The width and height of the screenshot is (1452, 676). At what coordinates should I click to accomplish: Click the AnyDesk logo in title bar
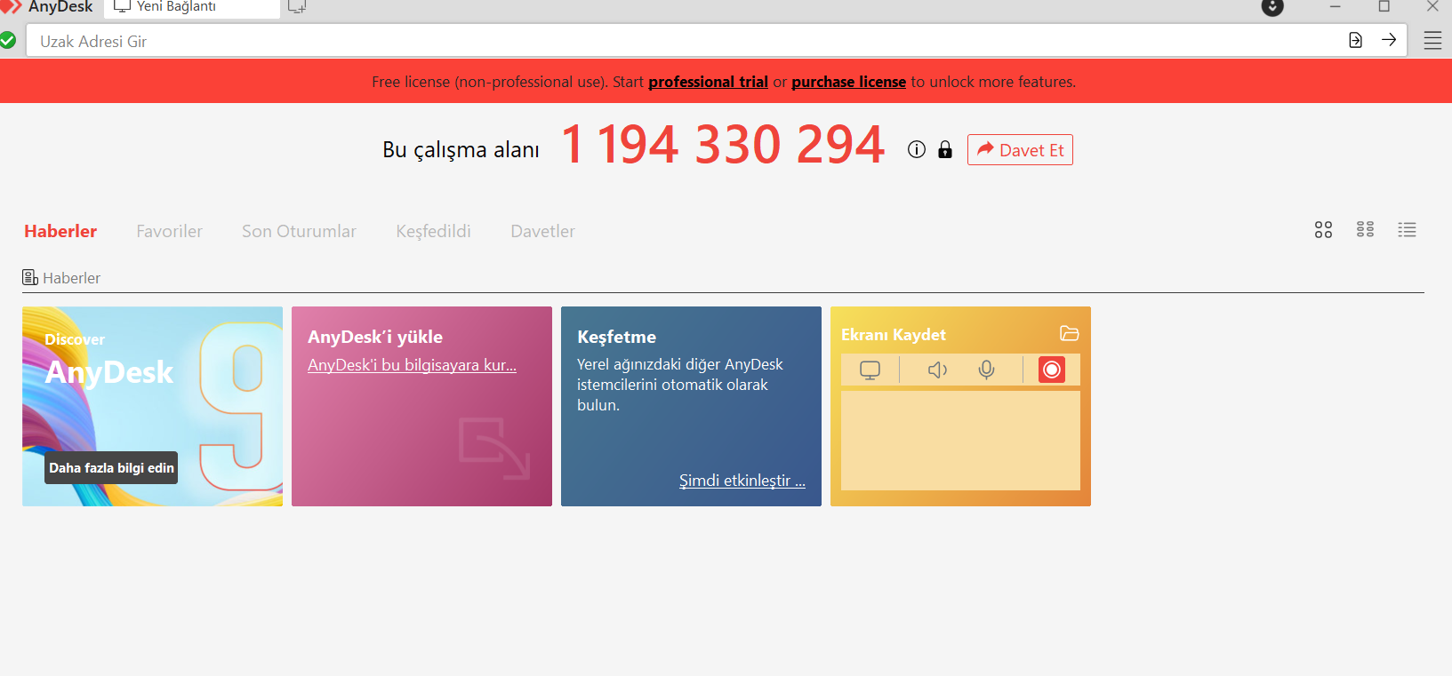tap(11, 5)
